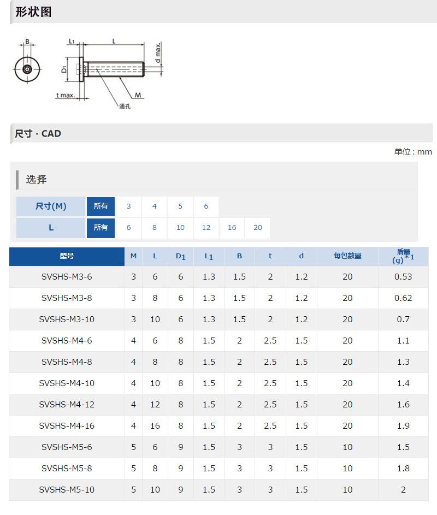Filter by length L 12
Viewport: 437px width, 515px height.
coord(206,228)
